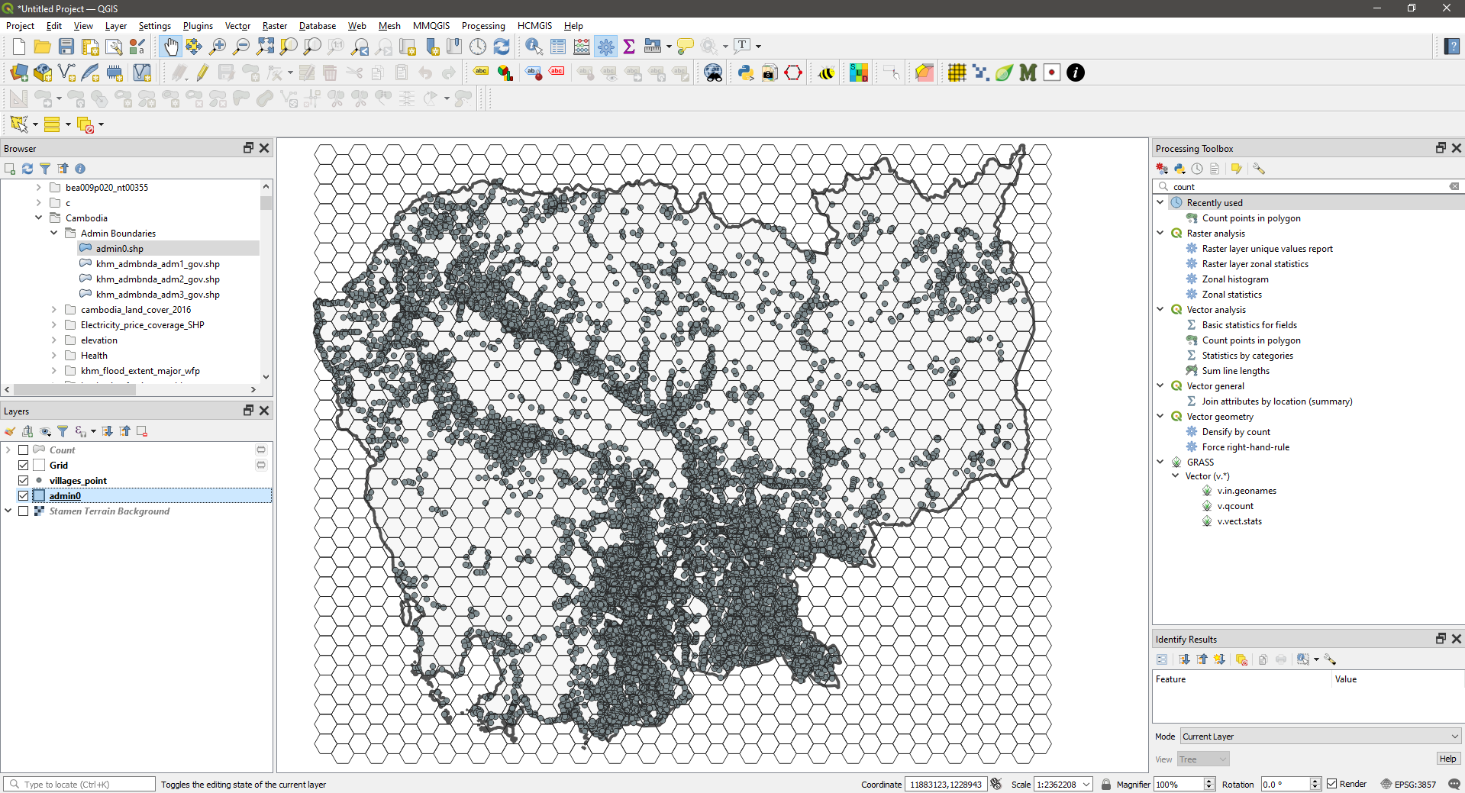Click the Zoom Out magnifier tool
Image resolution: width=1465 pixels, height=793 pixels.
241,47
